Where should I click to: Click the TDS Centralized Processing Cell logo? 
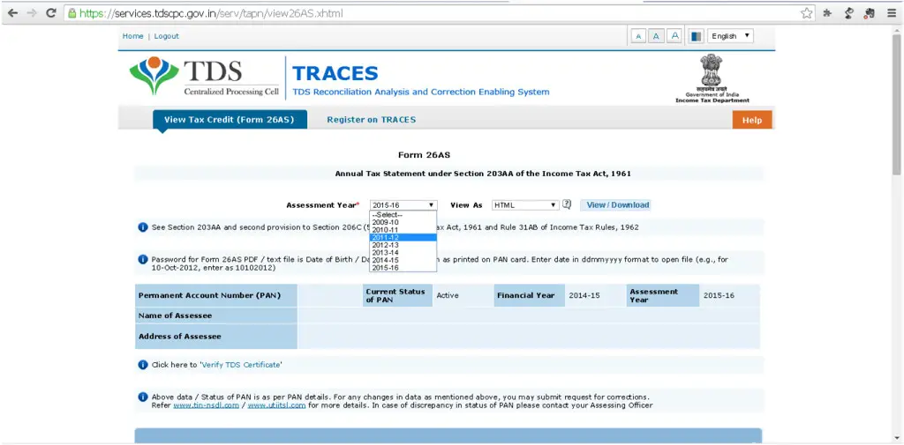point(204,76)
